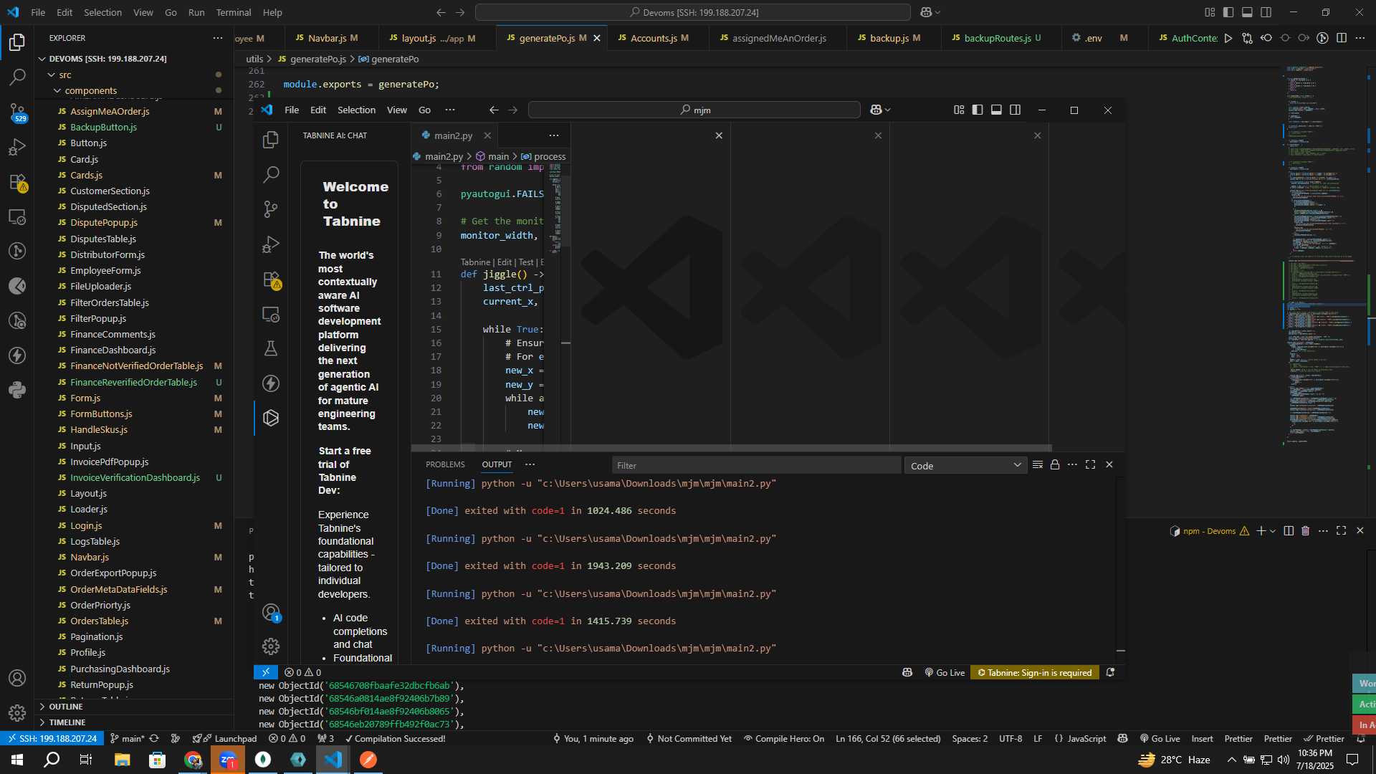Open Source Control in the outer activity bar
The width and height of the screenshot is (1376, 774).
pos(17,113)
